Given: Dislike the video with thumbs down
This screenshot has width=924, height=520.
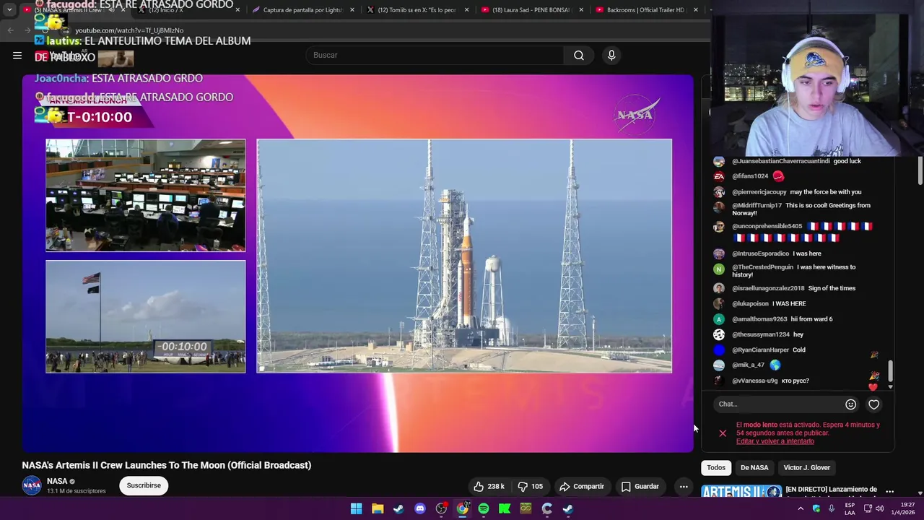Looking at the screenshot, I should tap(531, 486).
